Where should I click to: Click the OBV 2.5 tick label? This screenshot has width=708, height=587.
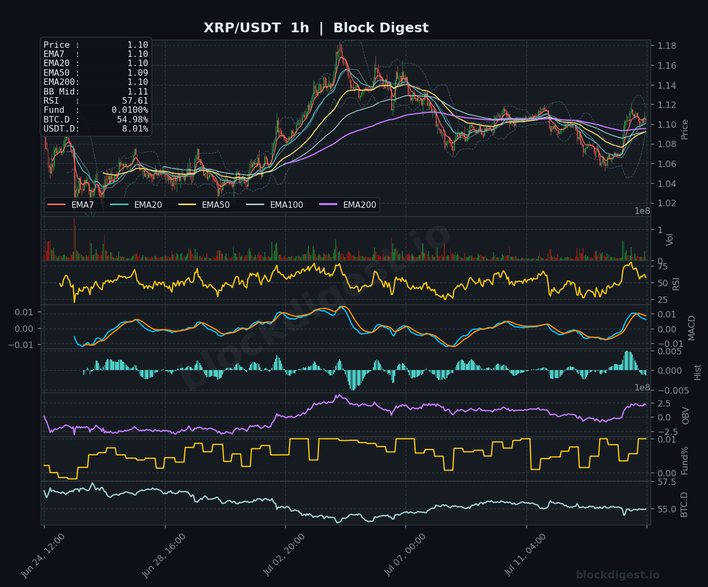click(663, 404)
